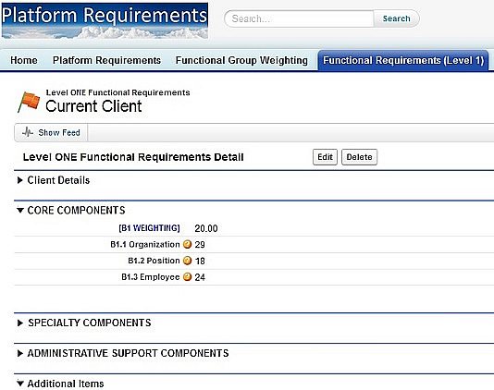Click Level ONE Functional Requirements Detail title
Image resolution: width=494 pixels, height=390 pixels.
click(x=133, y=157)
